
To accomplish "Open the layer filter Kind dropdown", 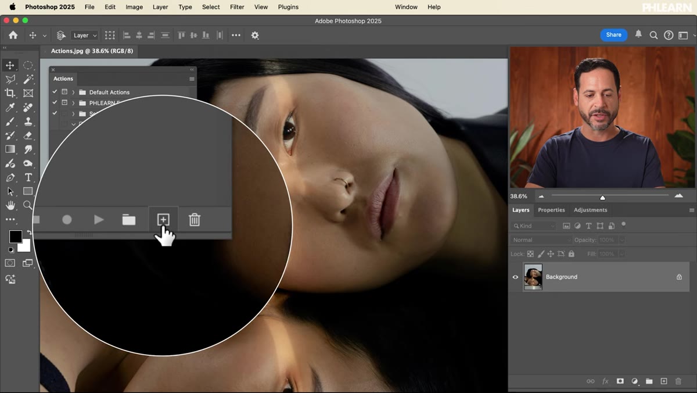I will point(533,226).
